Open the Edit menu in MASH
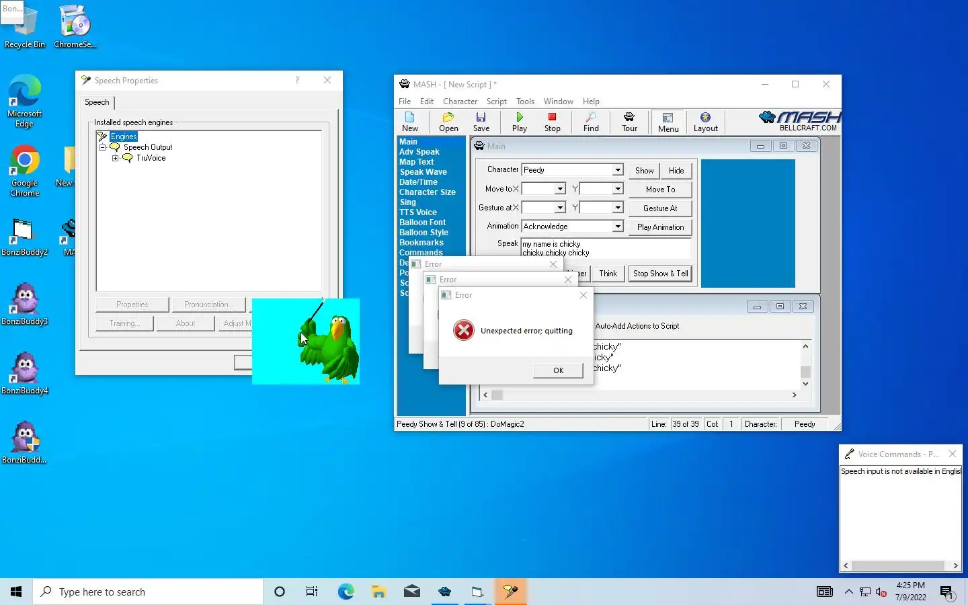This screenshot has width=968, height=605. [427, 102]
